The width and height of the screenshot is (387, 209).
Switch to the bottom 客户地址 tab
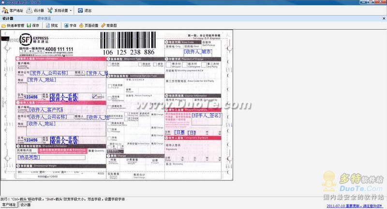[9, 205]
